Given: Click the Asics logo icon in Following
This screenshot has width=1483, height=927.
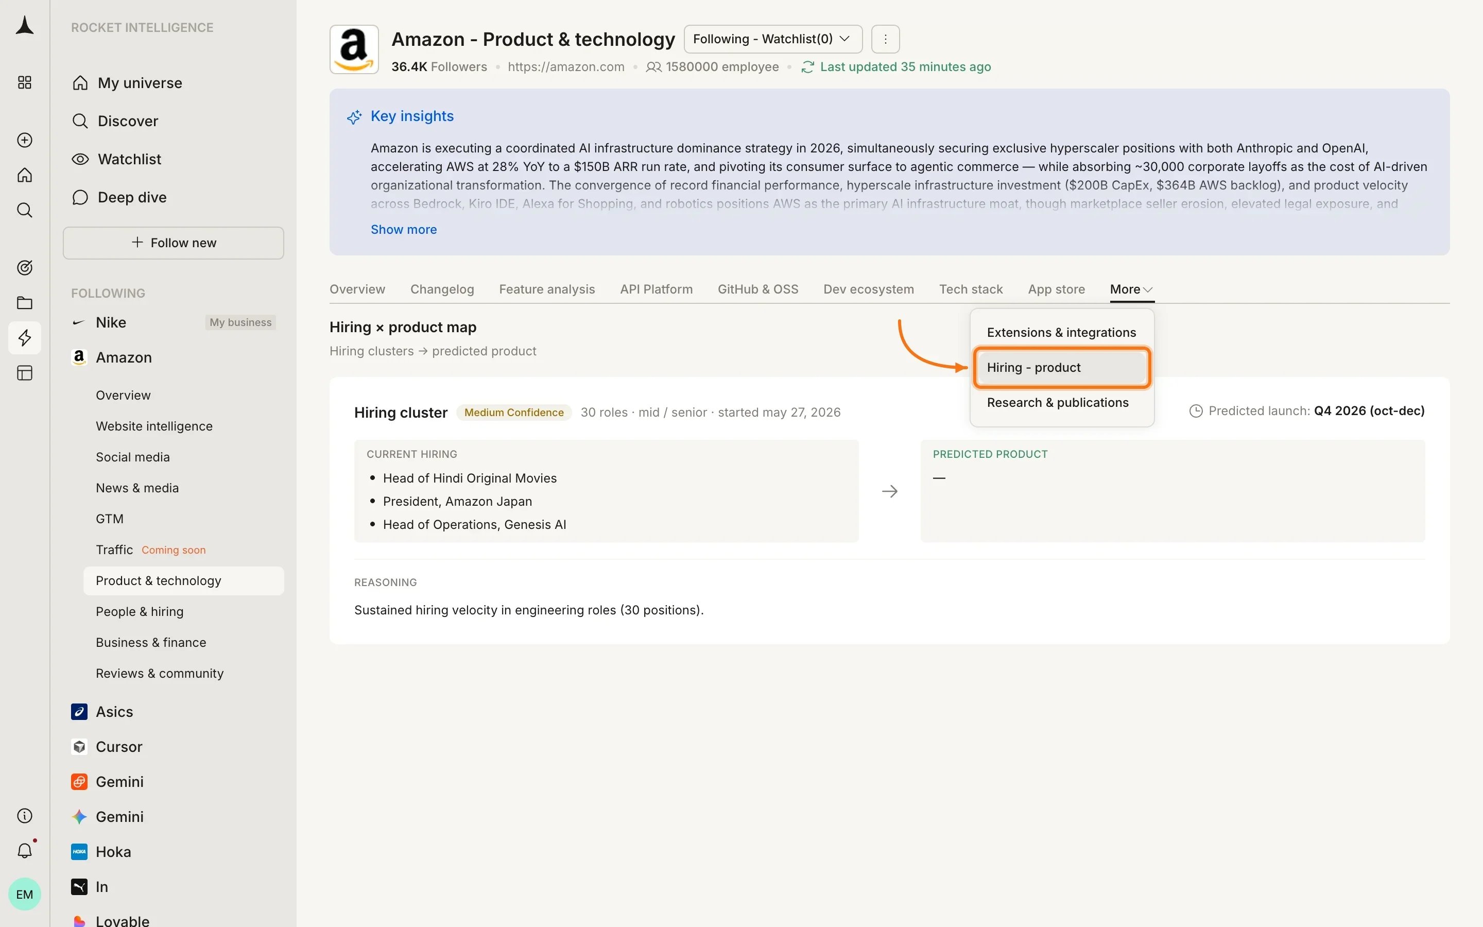Looking at the screenshot, I should coord(79,712).
